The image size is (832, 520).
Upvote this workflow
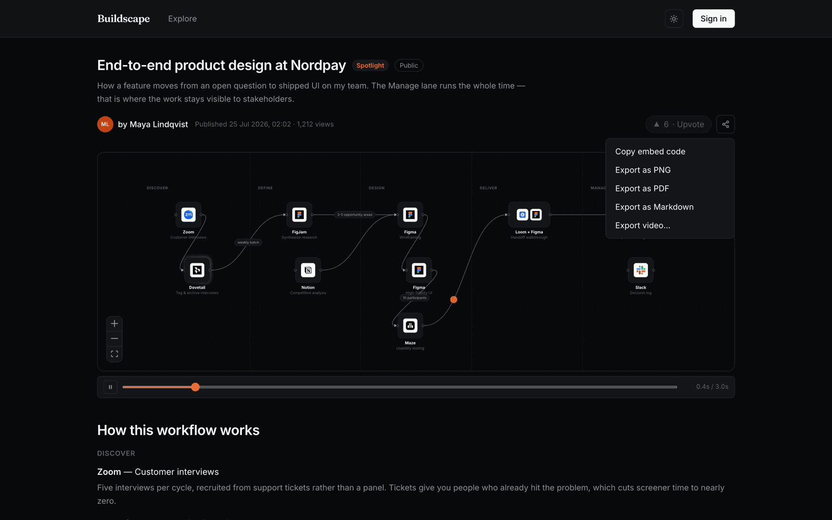point(679,124)
